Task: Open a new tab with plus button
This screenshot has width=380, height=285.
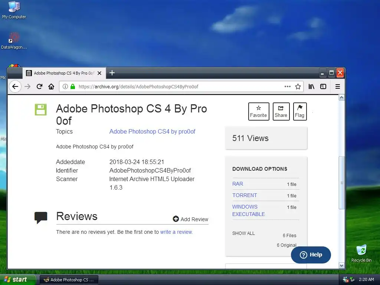Action: tap(112, 73)
